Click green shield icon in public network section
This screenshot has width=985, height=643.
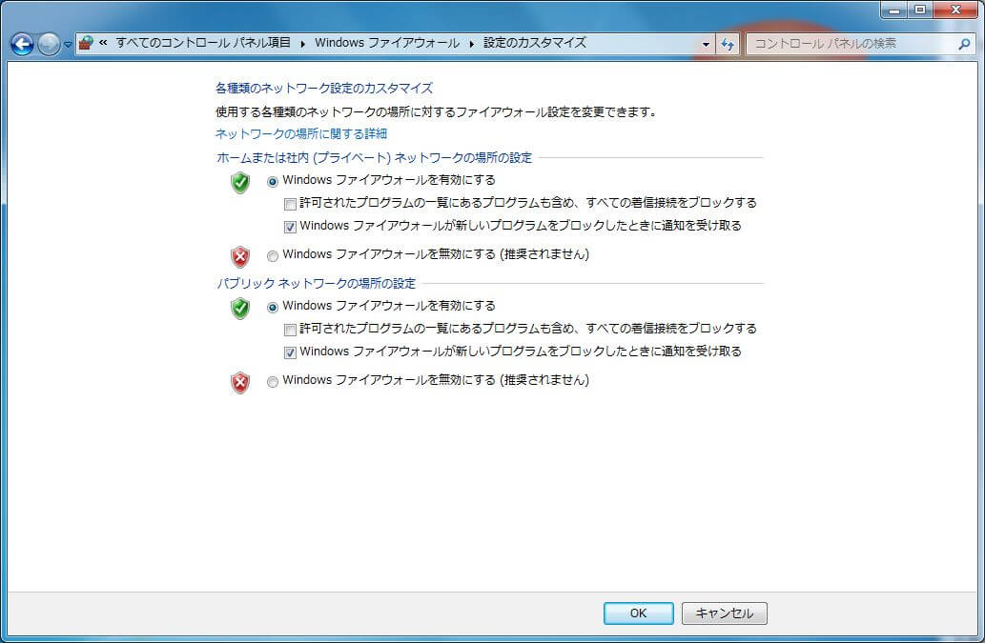click(240, 308)
